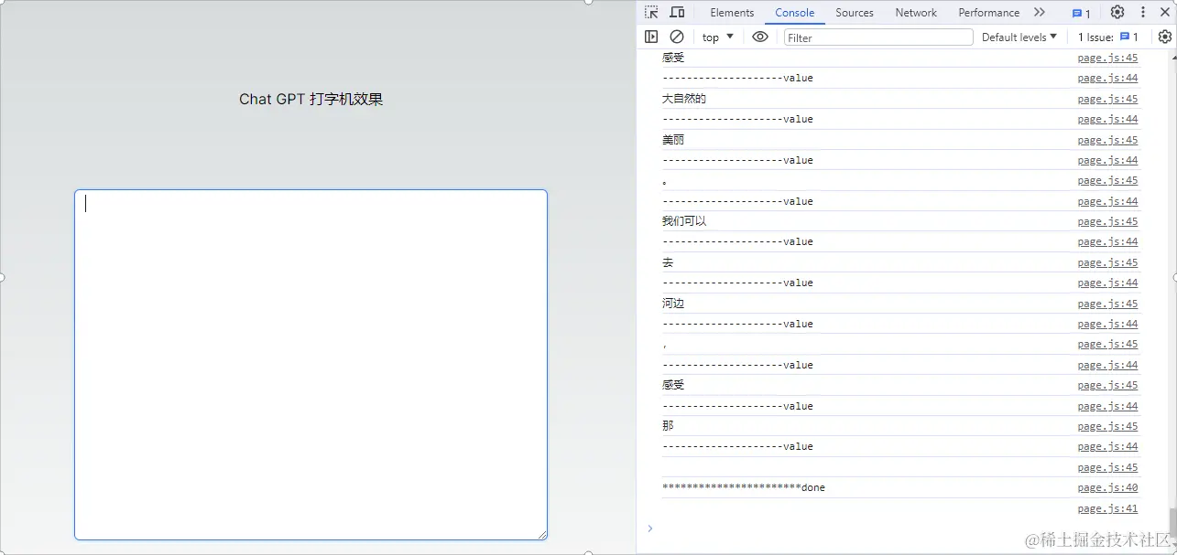
Task: Click the 1 Issue: label text
Action: click(x=1095, y=37)
